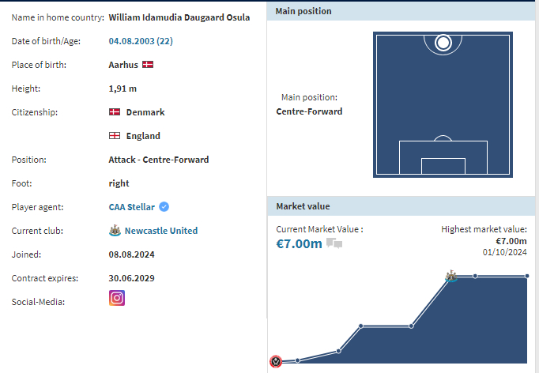Open the Instagram social media icon
This screenshot has height=373, width=539.
pos(117,298)
